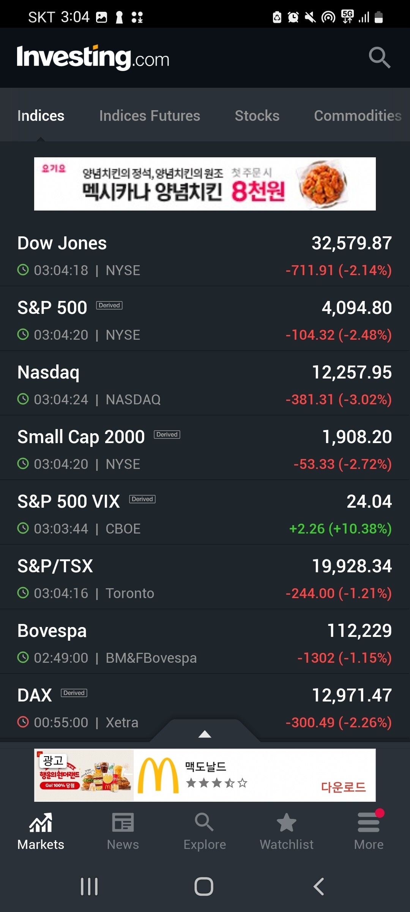This screenshot has height=912, width=410.
Task: Switch to the Indices Futures tab
Action: 150,116
